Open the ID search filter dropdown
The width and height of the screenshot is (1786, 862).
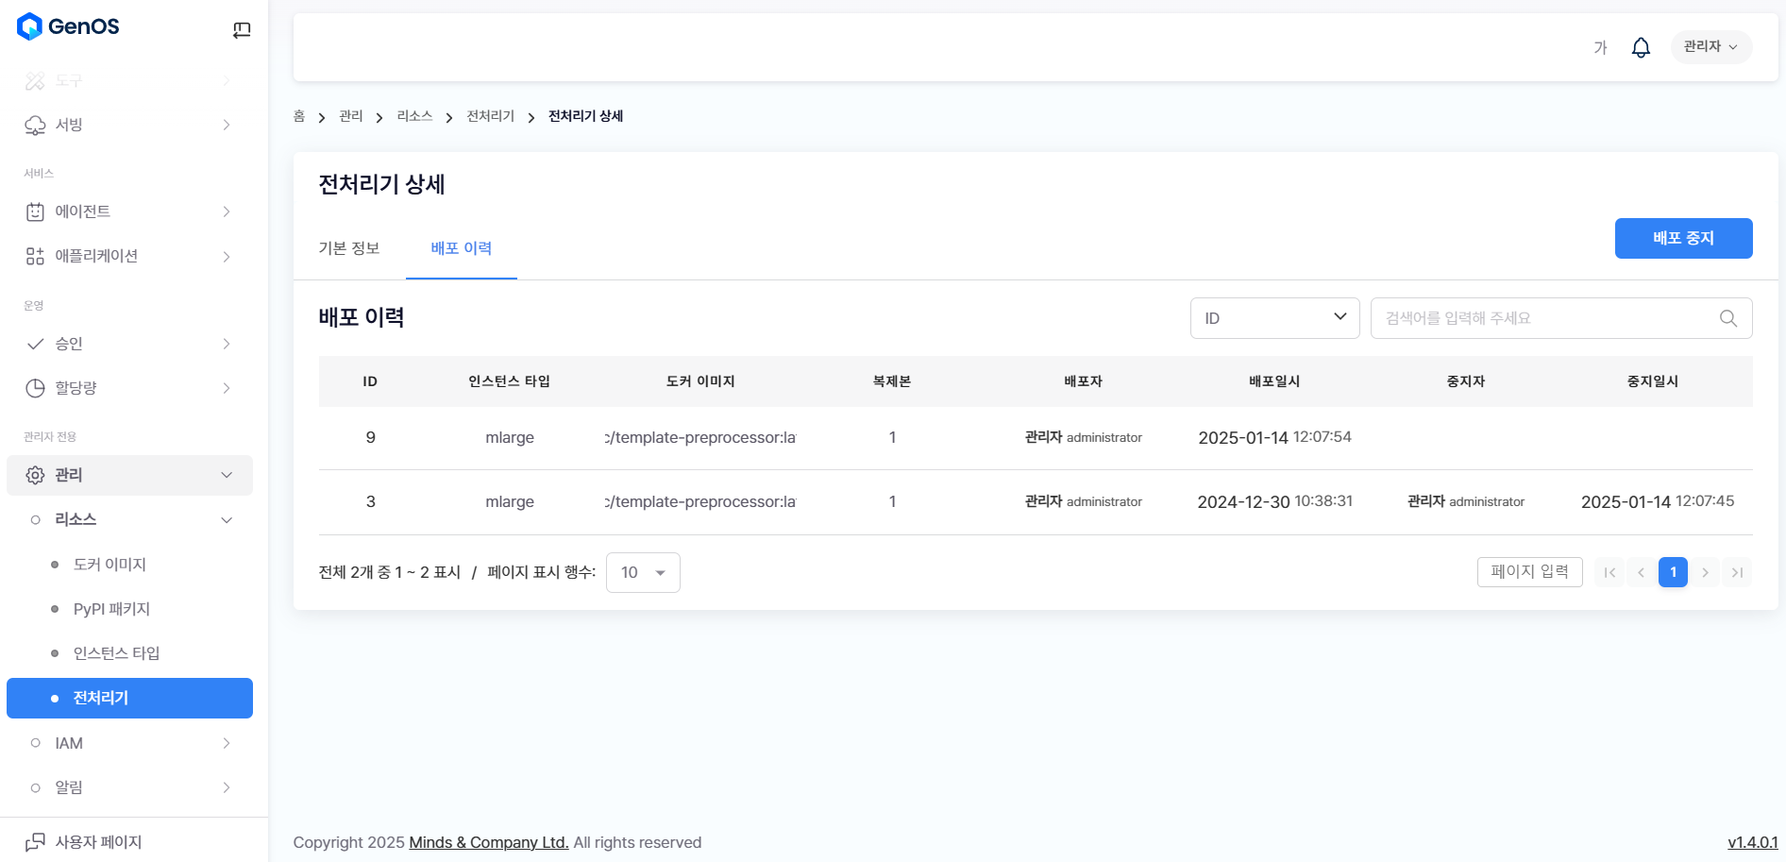coord(1274,318)
